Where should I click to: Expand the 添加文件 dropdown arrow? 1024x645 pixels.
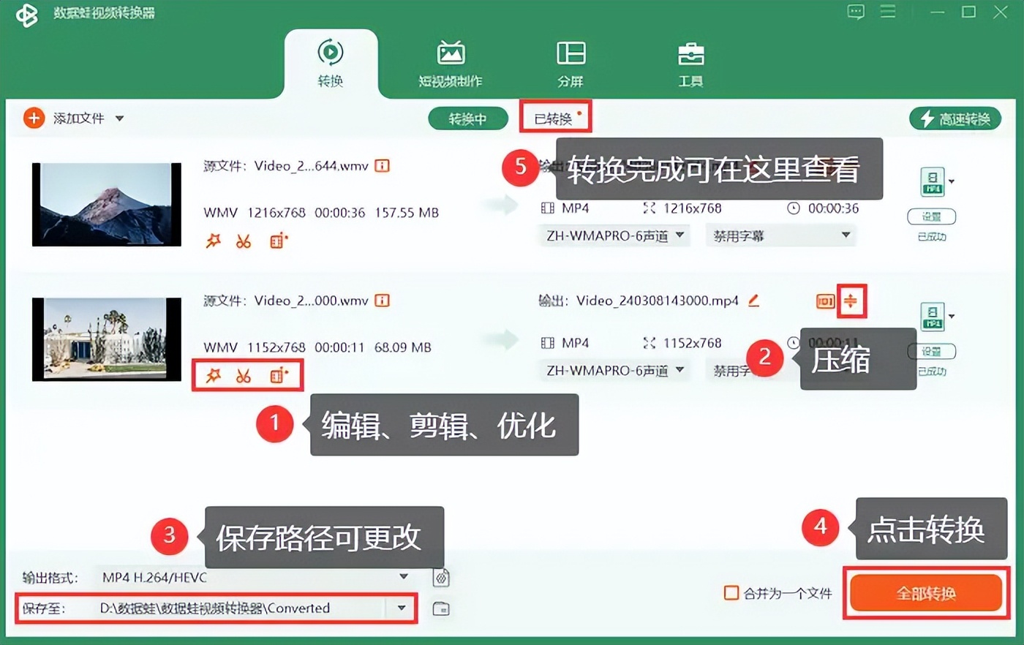(119, 118)
